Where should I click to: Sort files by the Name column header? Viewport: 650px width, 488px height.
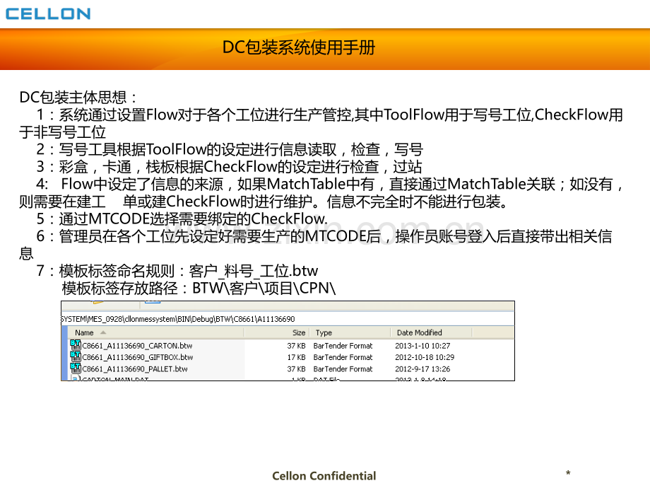click(84, 332)
